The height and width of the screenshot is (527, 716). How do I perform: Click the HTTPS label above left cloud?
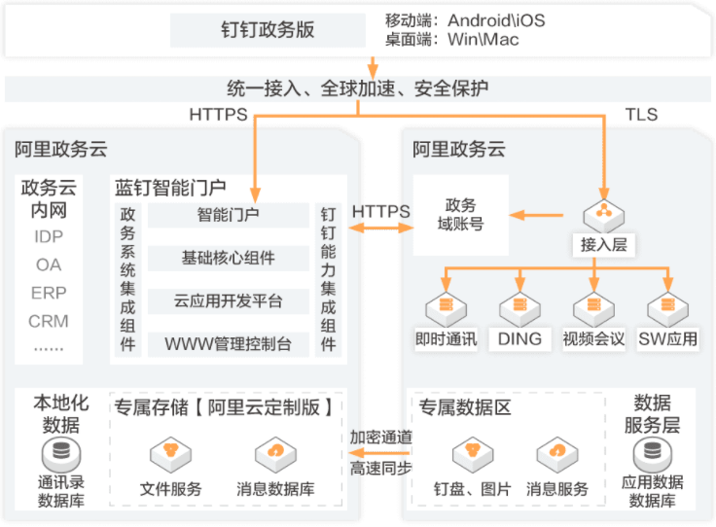point(218,115)
